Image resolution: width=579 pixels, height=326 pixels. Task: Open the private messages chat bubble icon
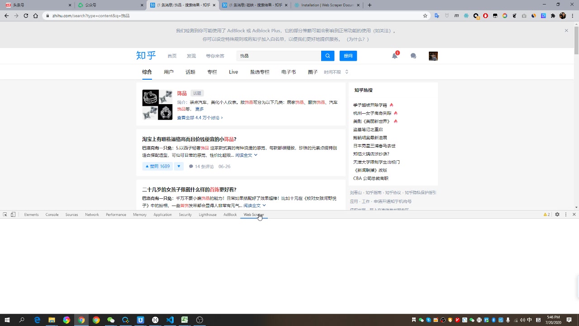click(413, 56)
